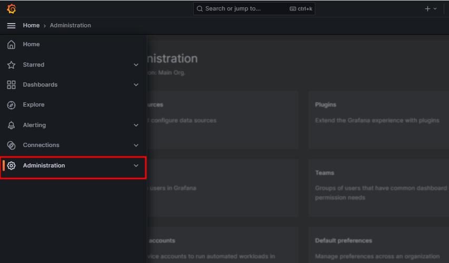Expand the Starred section chevron
449x263 pixels.
pyautogui.click(x=136, y=65)
